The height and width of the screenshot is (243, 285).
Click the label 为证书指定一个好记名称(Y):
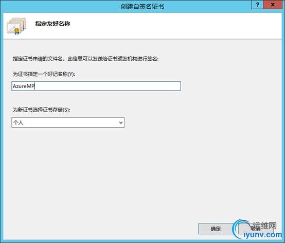coord(44,74)
